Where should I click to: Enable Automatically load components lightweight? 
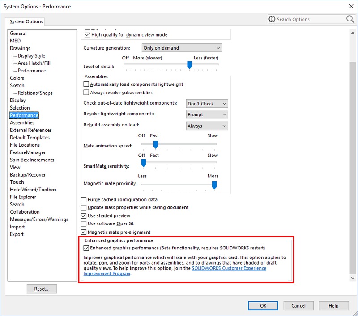(87, 84)
